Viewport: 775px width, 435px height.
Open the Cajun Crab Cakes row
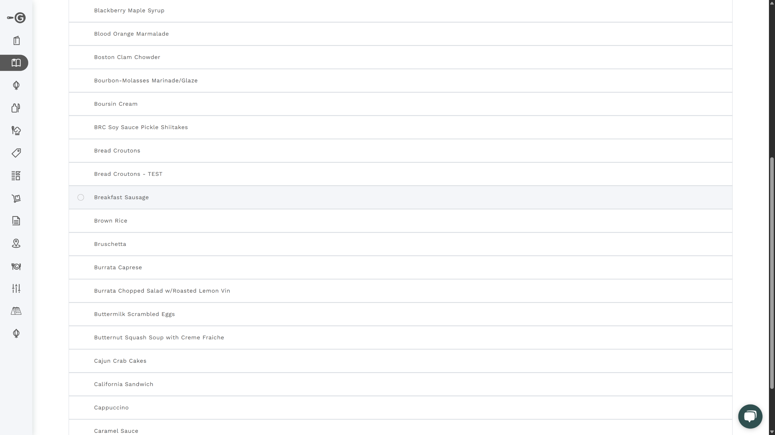(x=120, y=361)
